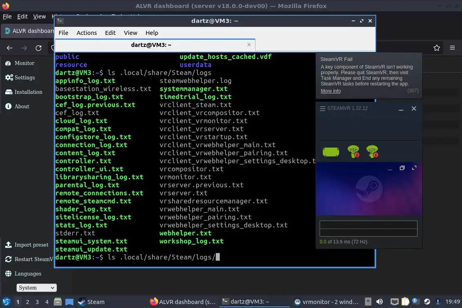Open the Monitor page in ALVR sidebar
This screenshot has width=462, height=308.
[20, 63]
